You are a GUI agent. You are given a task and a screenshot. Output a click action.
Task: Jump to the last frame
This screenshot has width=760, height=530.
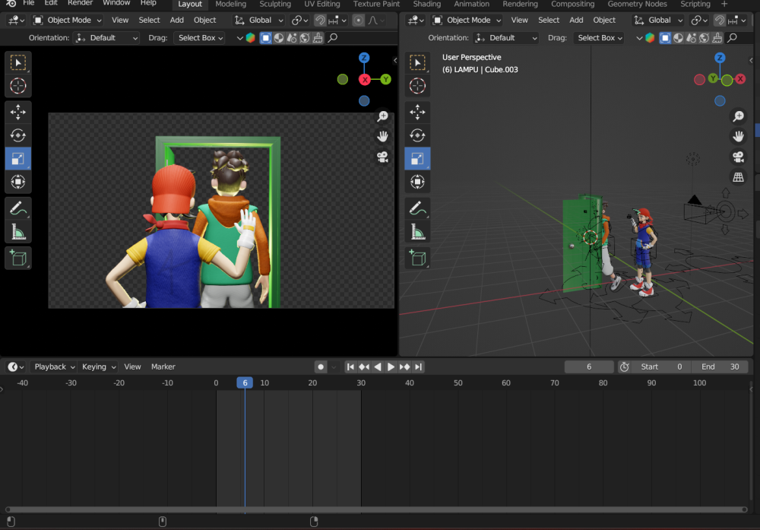click(x=418, y=367)
